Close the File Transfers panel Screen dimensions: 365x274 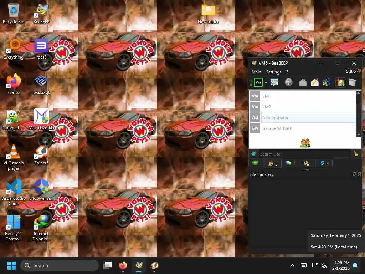point(359,174)
